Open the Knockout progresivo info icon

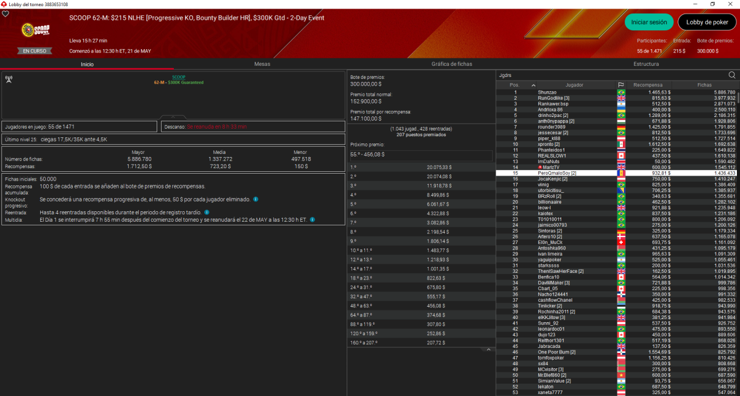coord(256,200)
